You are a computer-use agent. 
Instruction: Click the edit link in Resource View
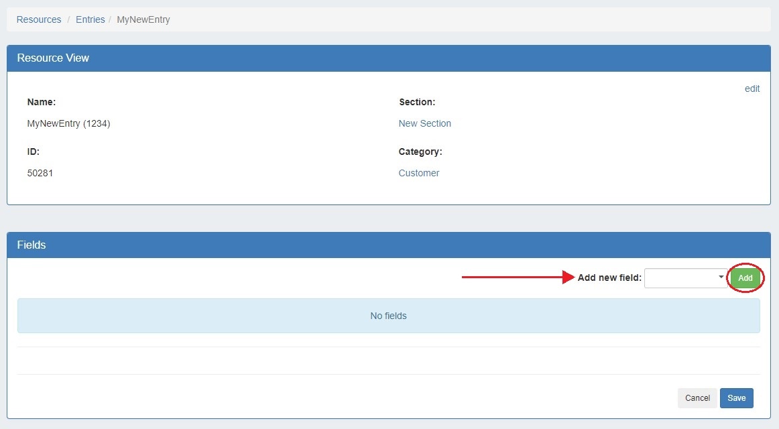pos(752,88)
